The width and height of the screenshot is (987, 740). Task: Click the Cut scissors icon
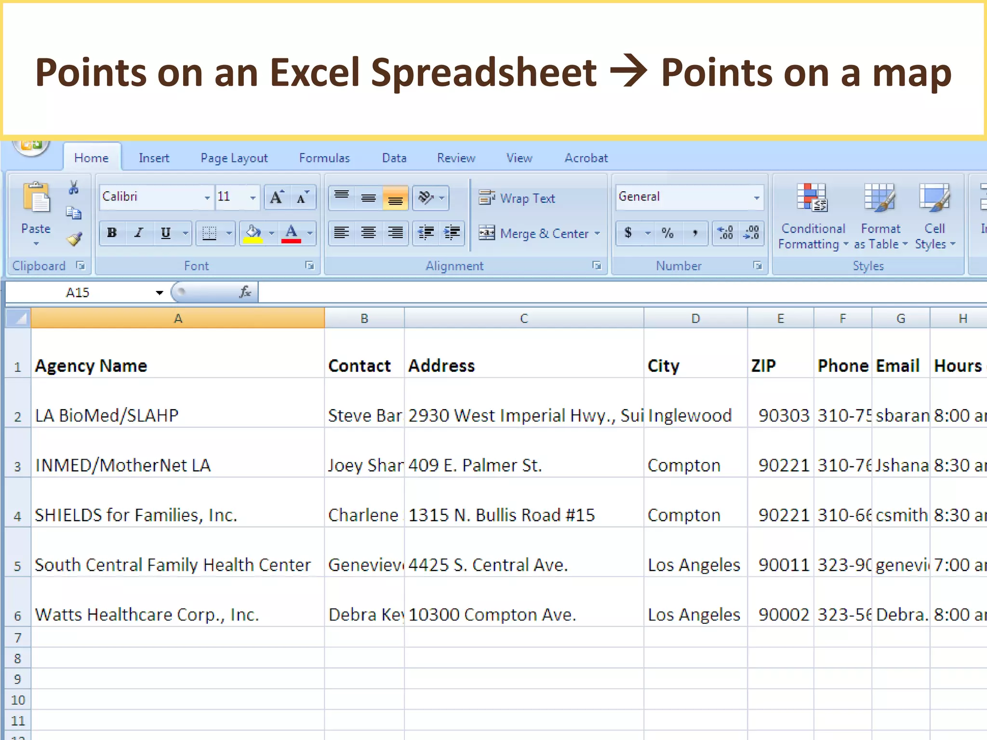pos(74,188)
